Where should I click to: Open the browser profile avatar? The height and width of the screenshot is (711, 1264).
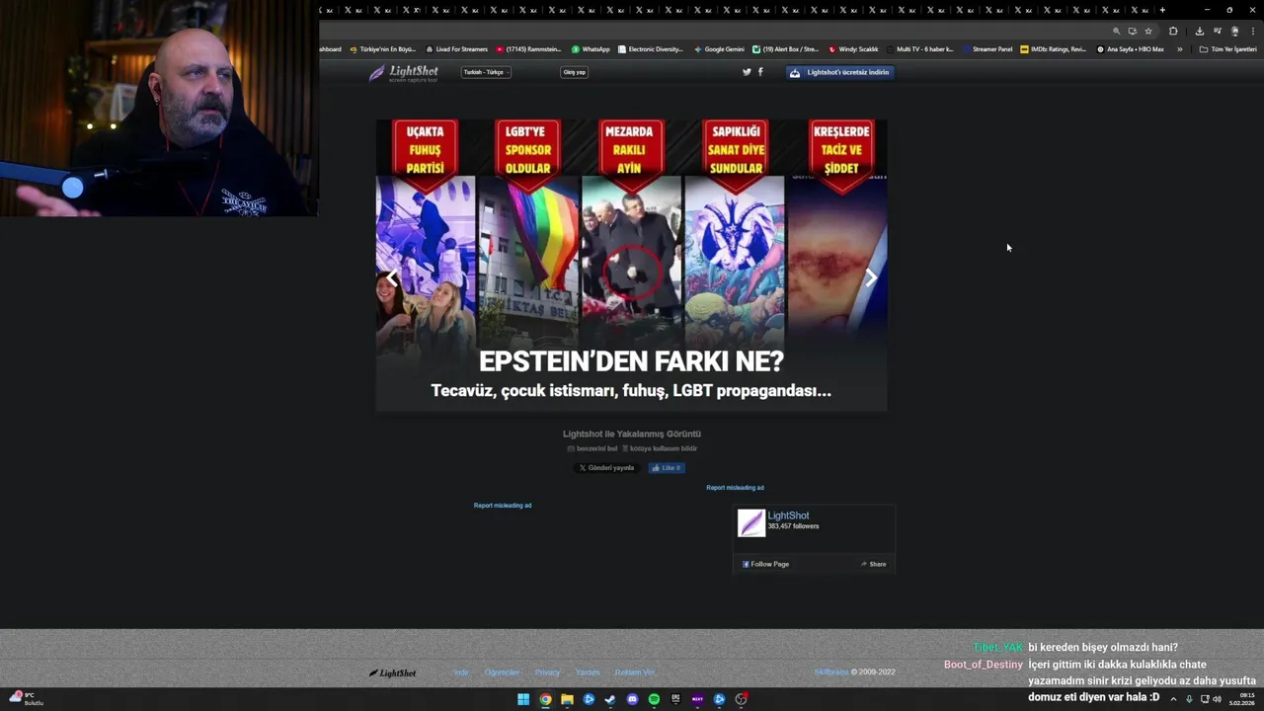[1234, 31]
